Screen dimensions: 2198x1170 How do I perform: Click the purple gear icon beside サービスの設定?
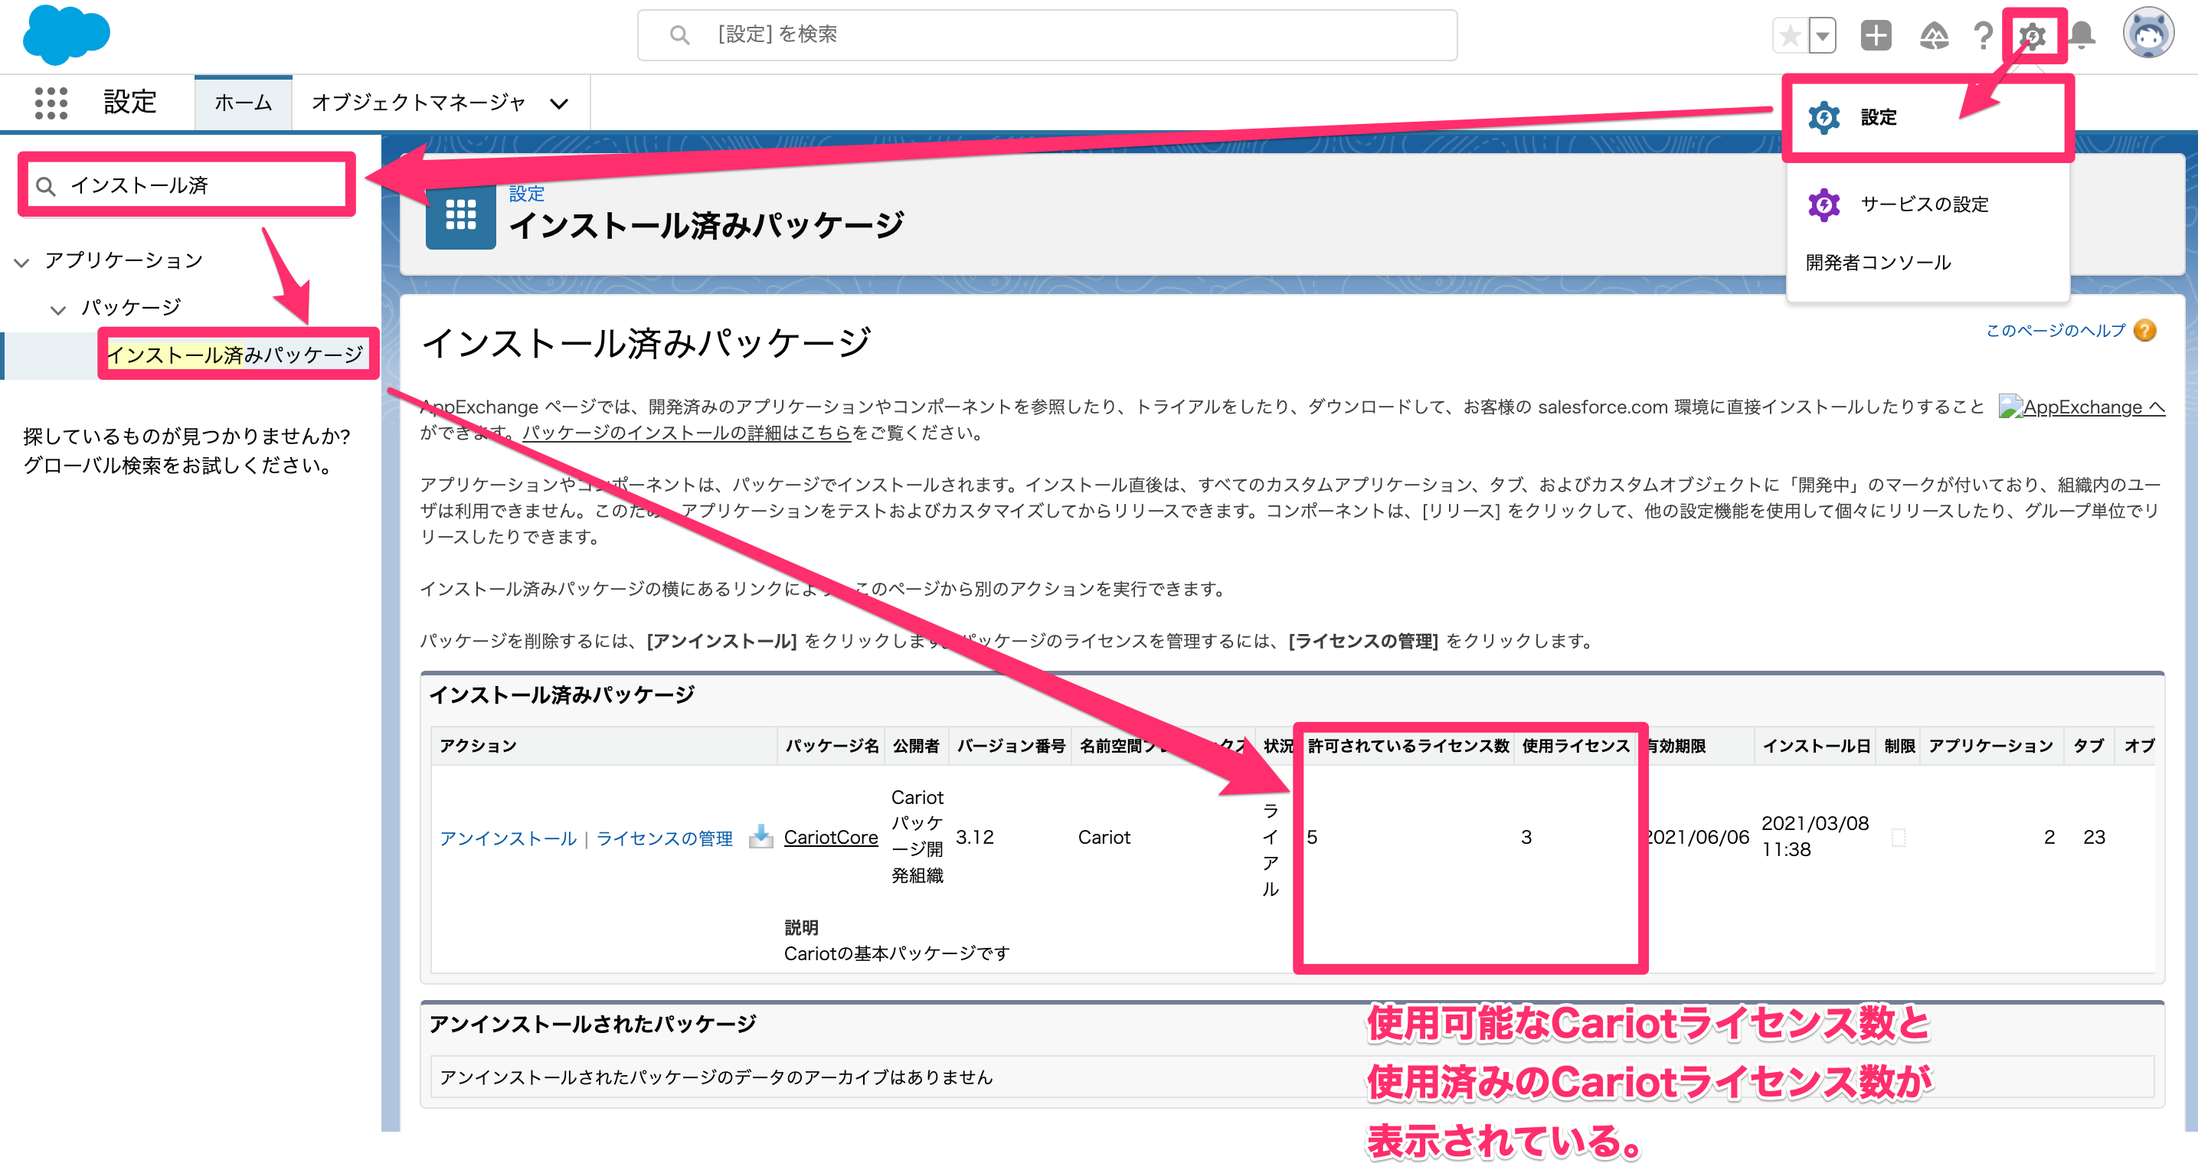[1824, 204]
